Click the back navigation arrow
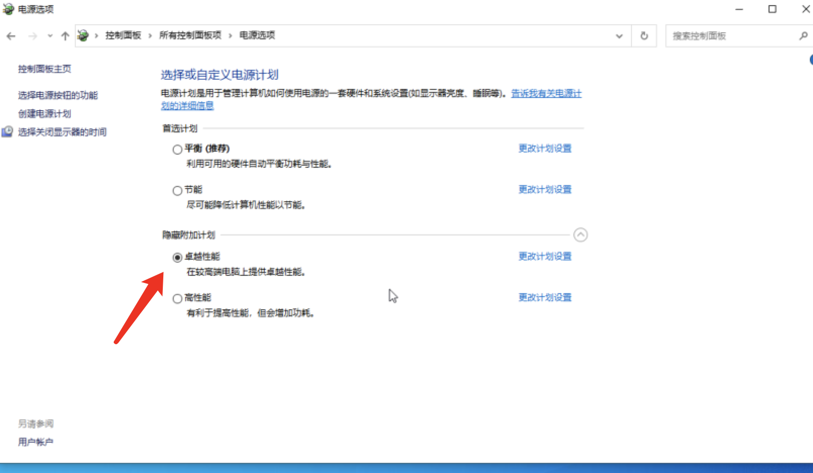The width and height of the screenshot is (813, 473). (x=11, y=36)
